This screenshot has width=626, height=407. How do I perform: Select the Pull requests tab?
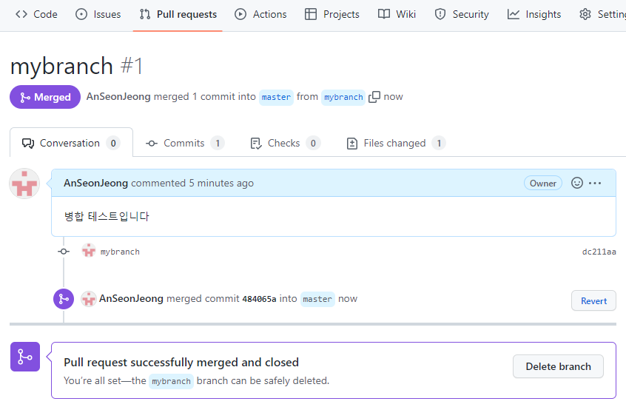(178, 14)
